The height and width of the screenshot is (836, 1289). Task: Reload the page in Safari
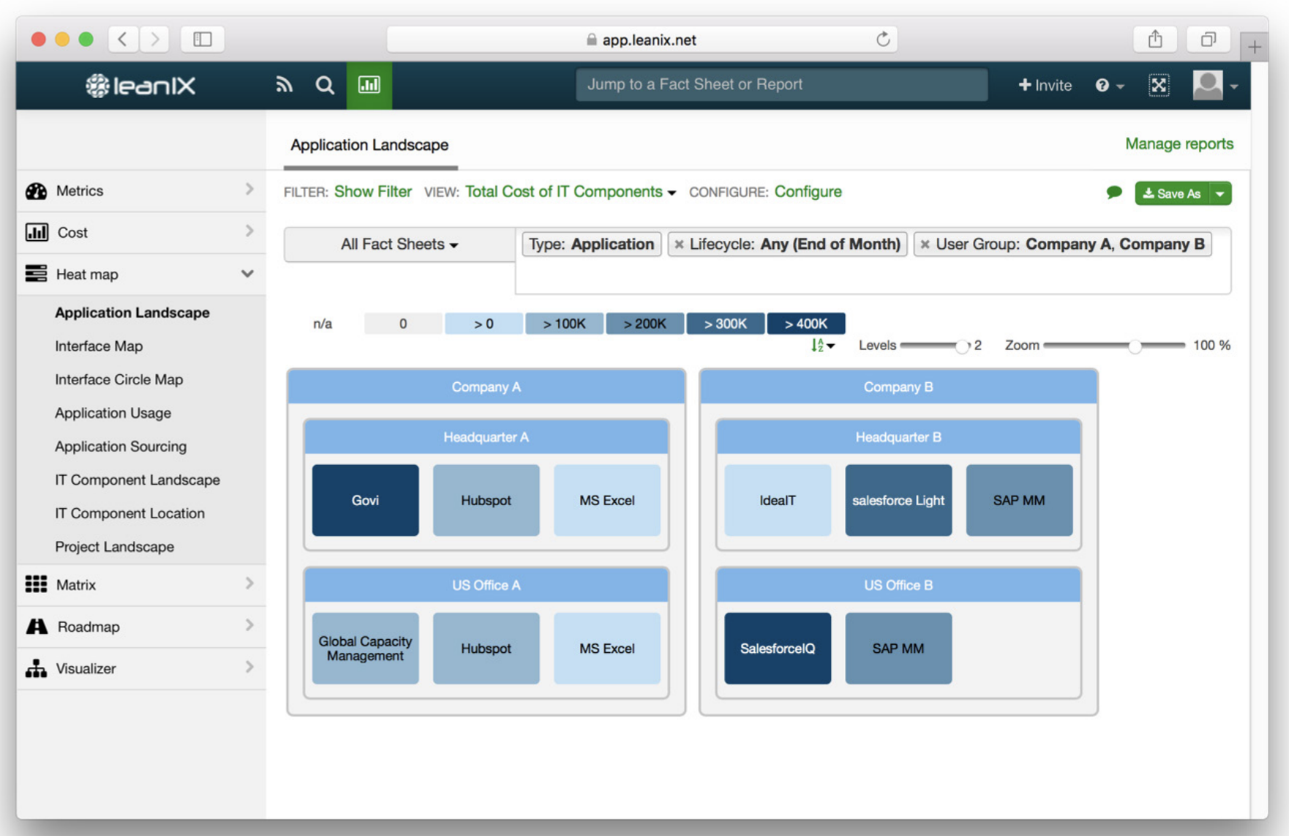point(883,40)
